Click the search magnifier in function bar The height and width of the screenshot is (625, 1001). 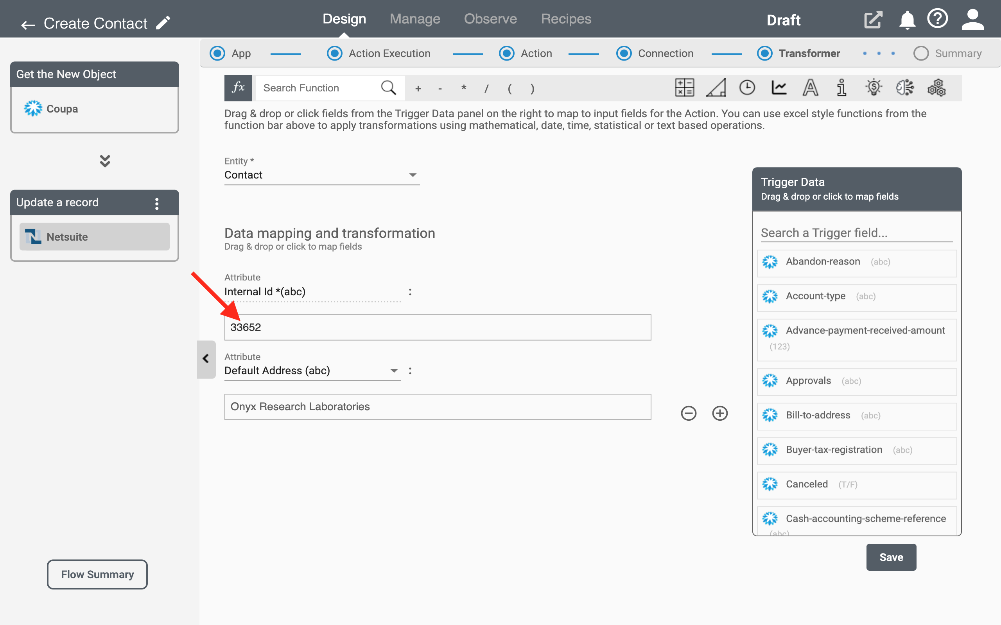click(388, 88)
